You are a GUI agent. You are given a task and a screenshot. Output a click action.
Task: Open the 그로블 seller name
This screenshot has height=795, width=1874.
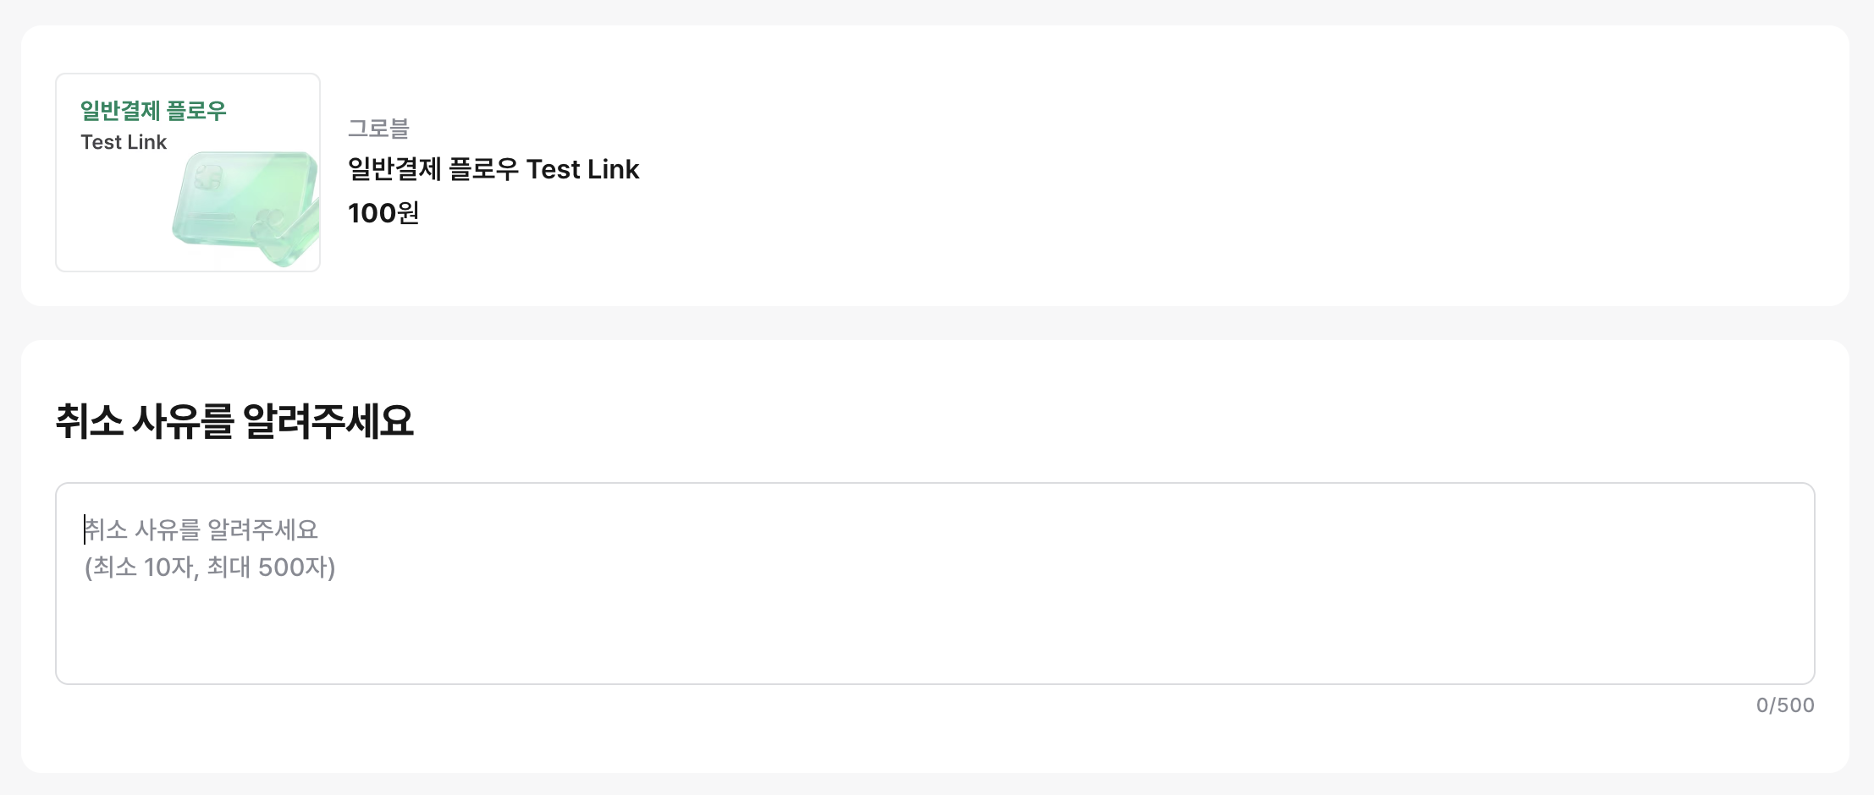tap(378, 129)
